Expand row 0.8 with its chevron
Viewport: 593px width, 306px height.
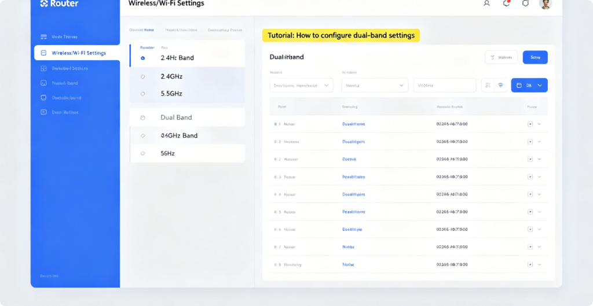539,264
